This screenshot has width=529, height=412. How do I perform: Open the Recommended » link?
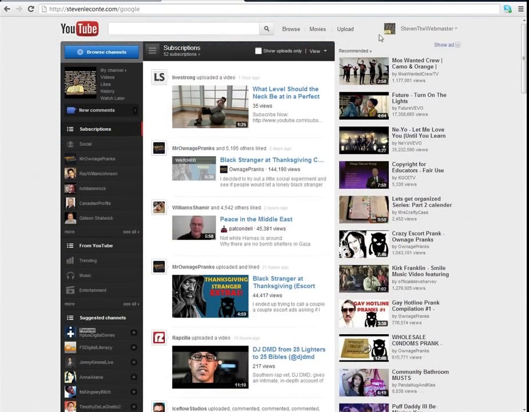point(355,51)
